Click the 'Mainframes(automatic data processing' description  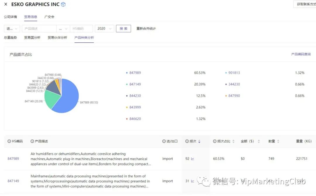[90, 181]
